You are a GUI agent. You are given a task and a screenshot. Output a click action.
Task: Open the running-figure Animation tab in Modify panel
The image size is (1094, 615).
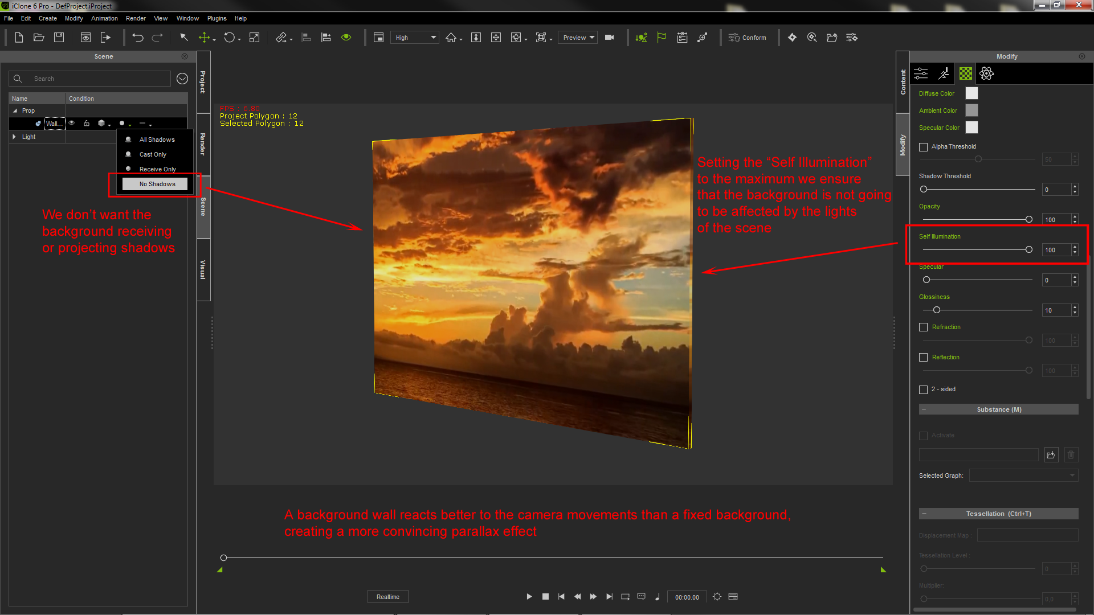click(944, 73)
